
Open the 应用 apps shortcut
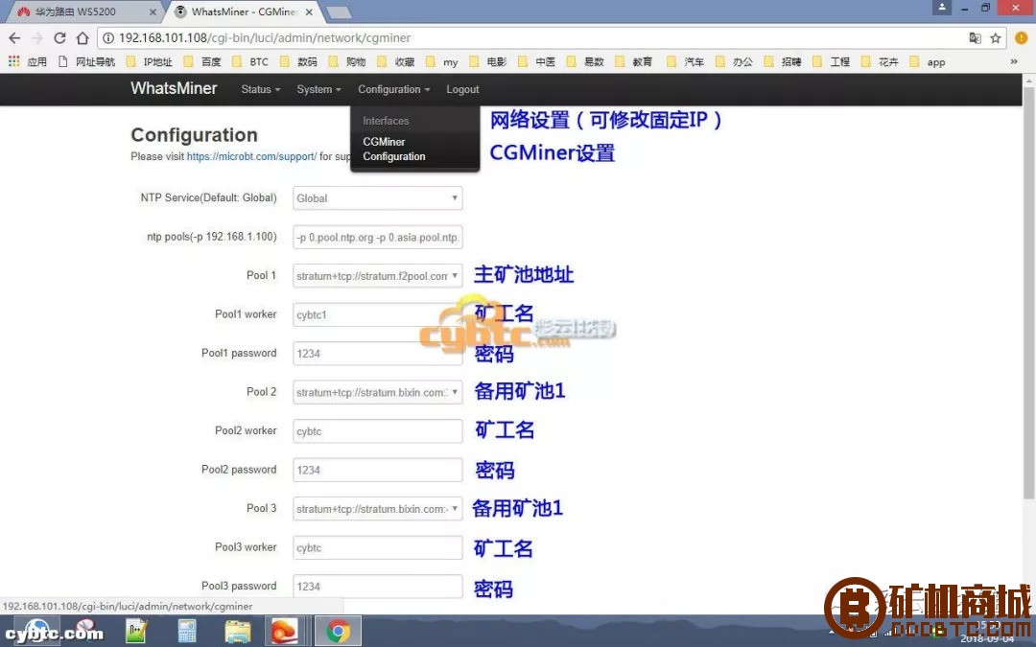[x=27, y=61]
